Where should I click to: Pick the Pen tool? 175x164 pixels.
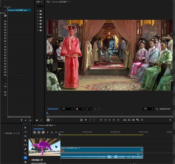click(25, 149)
